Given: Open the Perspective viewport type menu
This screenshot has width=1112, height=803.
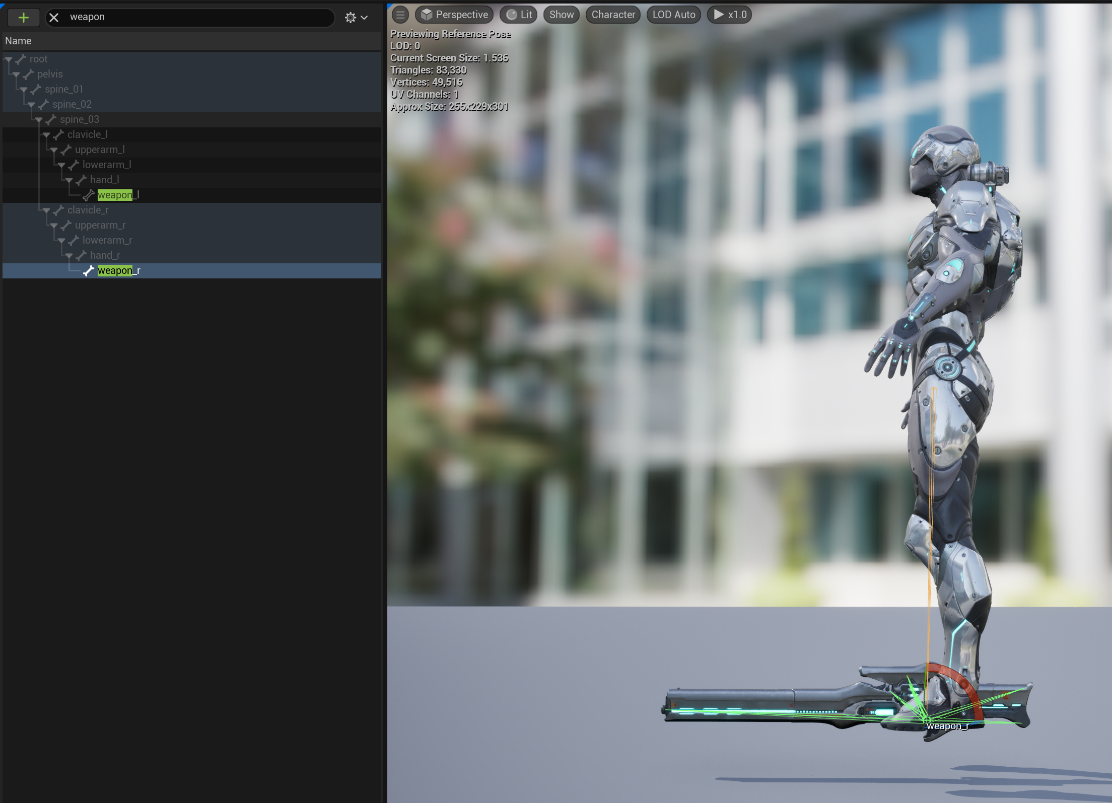Looking at the screenshot, I should tap(454, 15).
